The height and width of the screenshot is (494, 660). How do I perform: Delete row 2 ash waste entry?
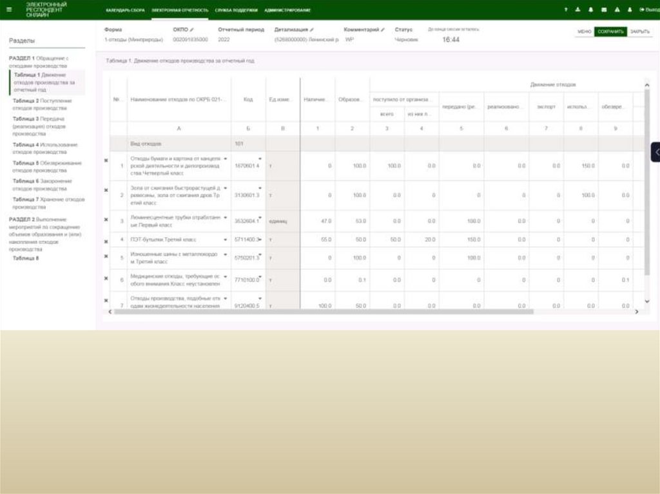tap(106, 190)
